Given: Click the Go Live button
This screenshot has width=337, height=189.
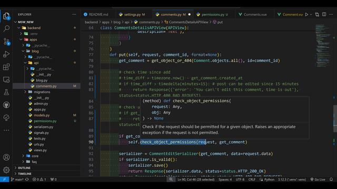Looking at the screenshot, I should [x=318, y=180].
